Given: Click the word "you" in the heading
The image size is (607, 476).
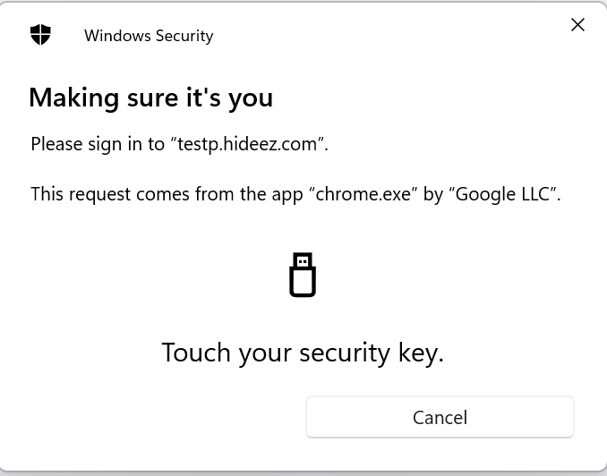Looking at the screenshot, I should (x=251, y=98).
